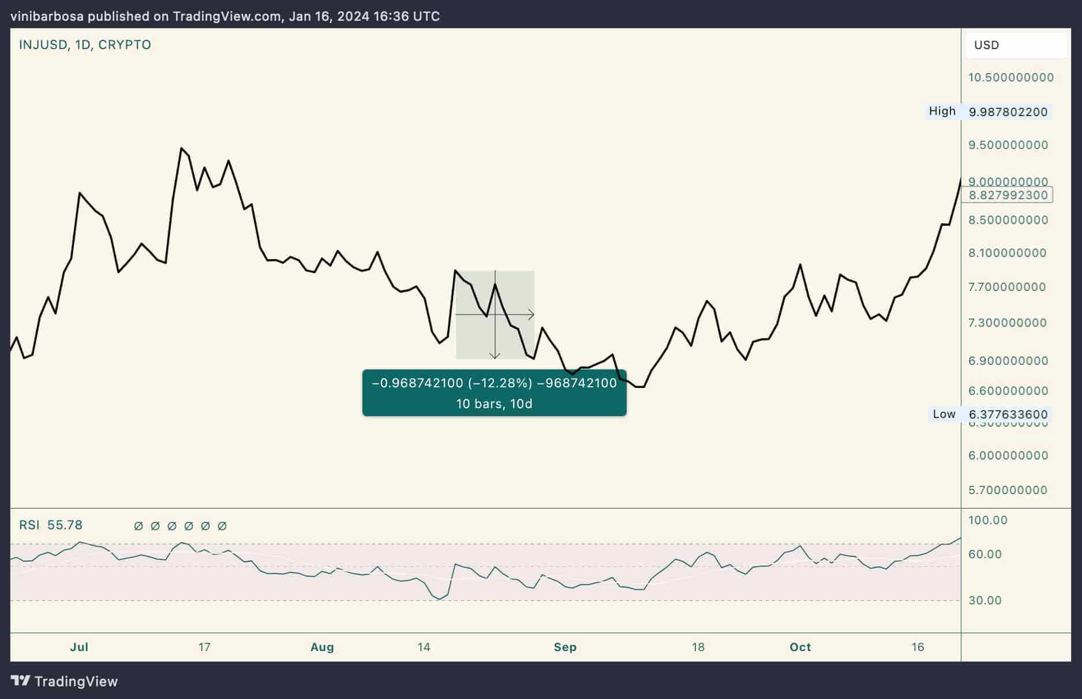Image resolution: width=1082 pixels, height=699 pixels.
Task: Click the right arrow in measurement box
Action: pos(530,315)
